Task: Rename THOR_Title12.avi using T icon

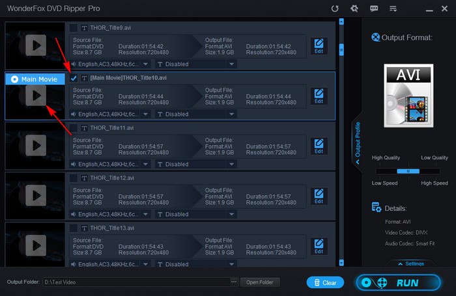Action: click(84, 178)
